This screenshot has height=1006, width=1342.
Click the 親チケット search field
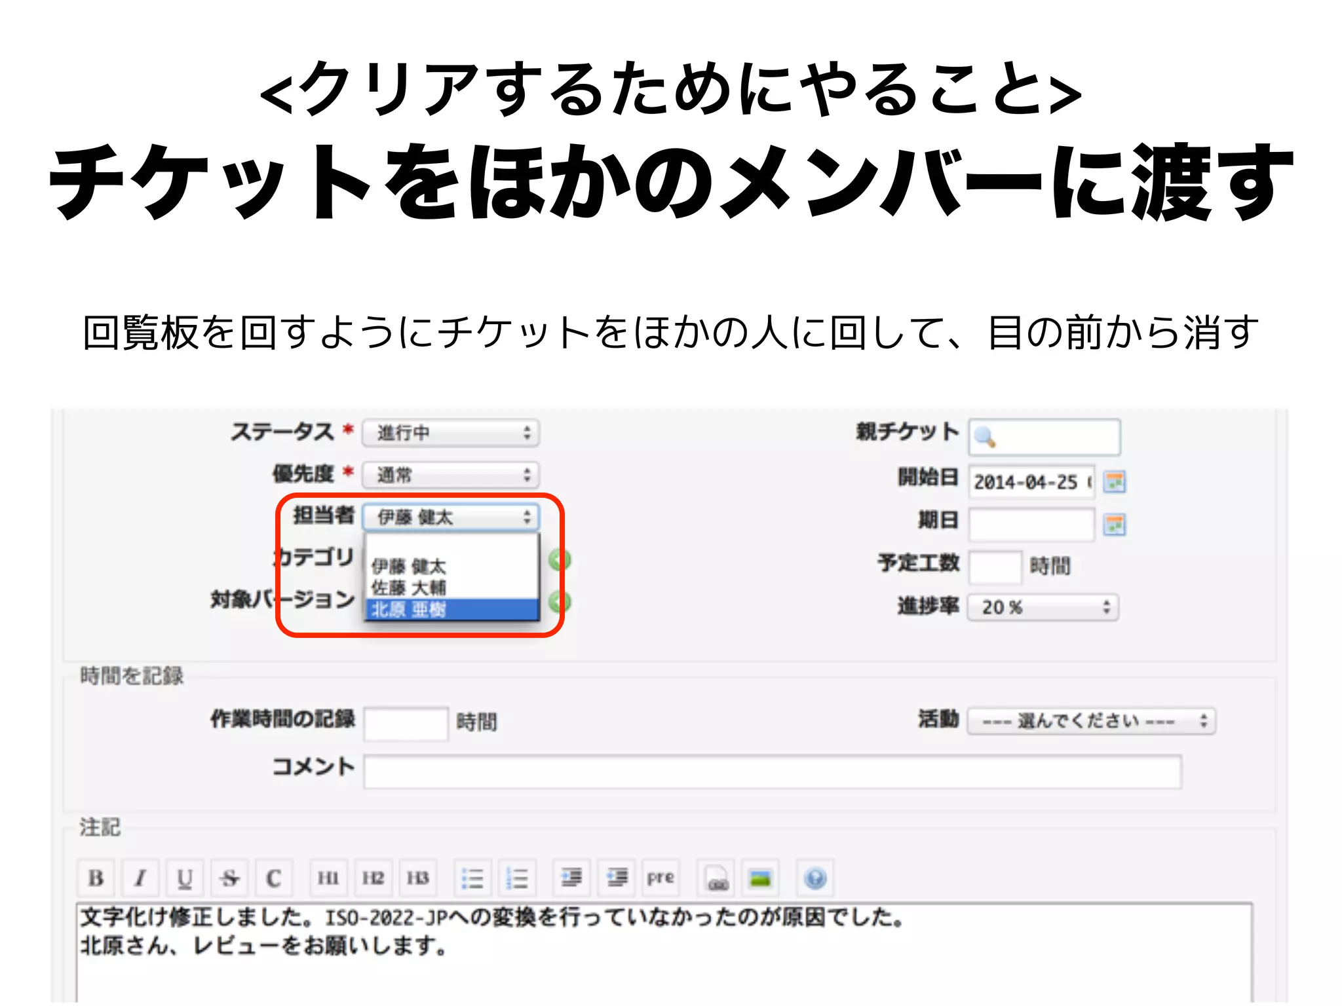(x=1045, y=437)
